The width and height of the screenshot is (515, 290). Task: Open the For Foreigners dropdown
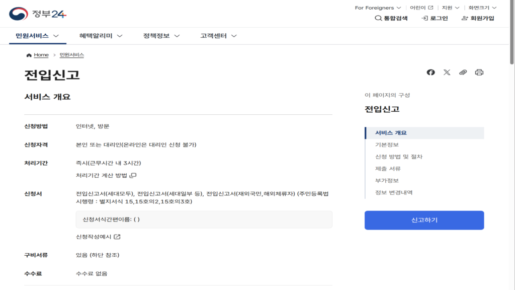point(378,8)
